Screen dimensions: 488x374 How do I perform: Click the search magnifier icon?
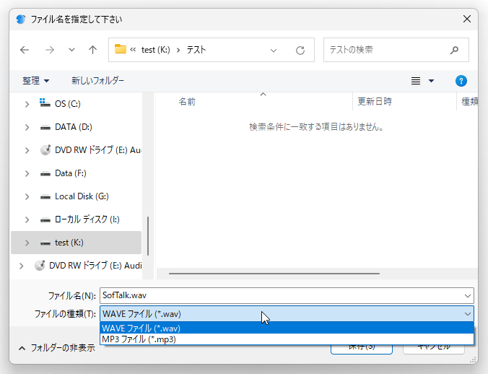pos(454,50)
